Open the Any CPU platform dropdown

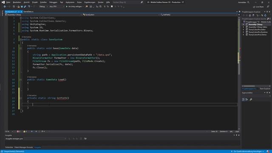point(57,7)
